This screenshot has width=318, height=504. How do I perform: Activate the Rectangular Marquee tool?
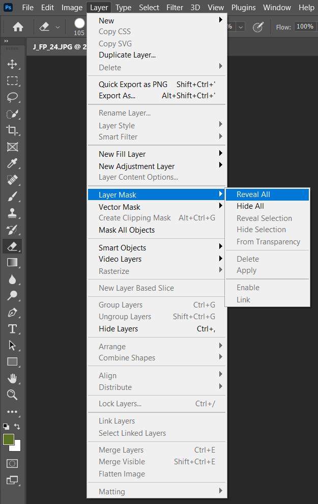(12, 81)
